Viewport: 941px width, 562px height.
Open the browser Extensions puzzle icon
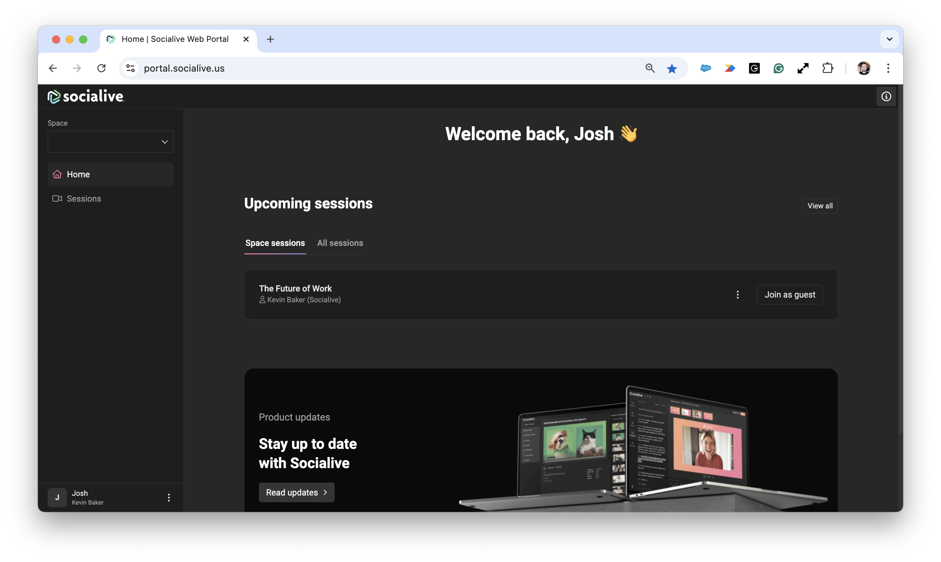[x=827, y=68]
